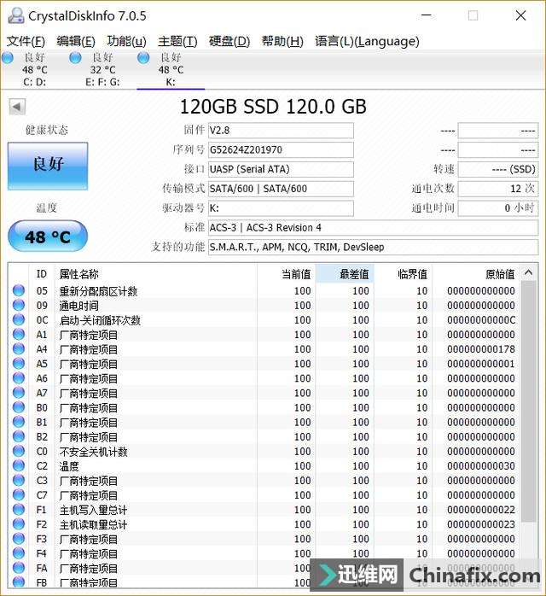The image size is (546, 596).
Task: Click the serial number field G52624Z201970
Action: click(281, 149)
